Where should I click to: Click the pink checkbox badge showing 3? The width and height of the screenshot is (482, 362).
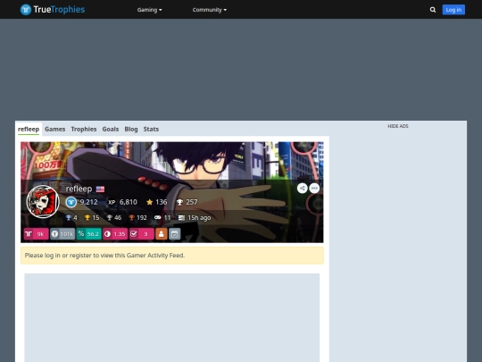[x=141, y=234]
